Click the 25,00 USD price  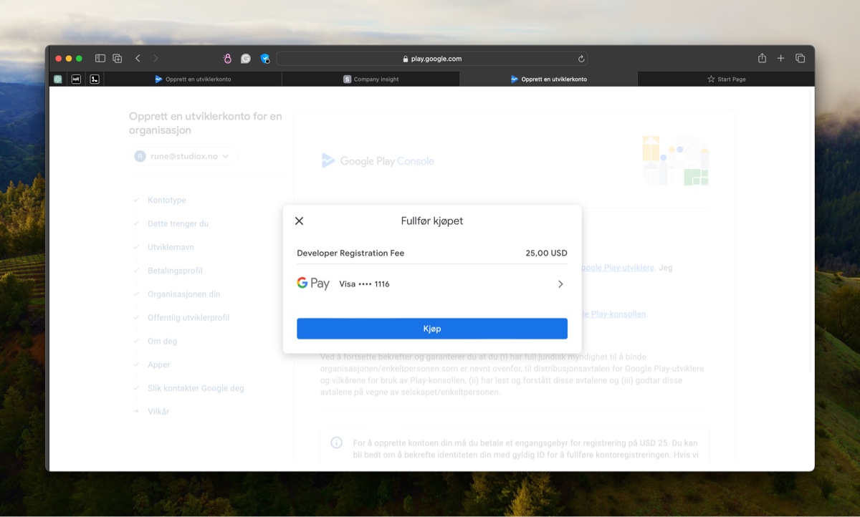click(546, 253)
